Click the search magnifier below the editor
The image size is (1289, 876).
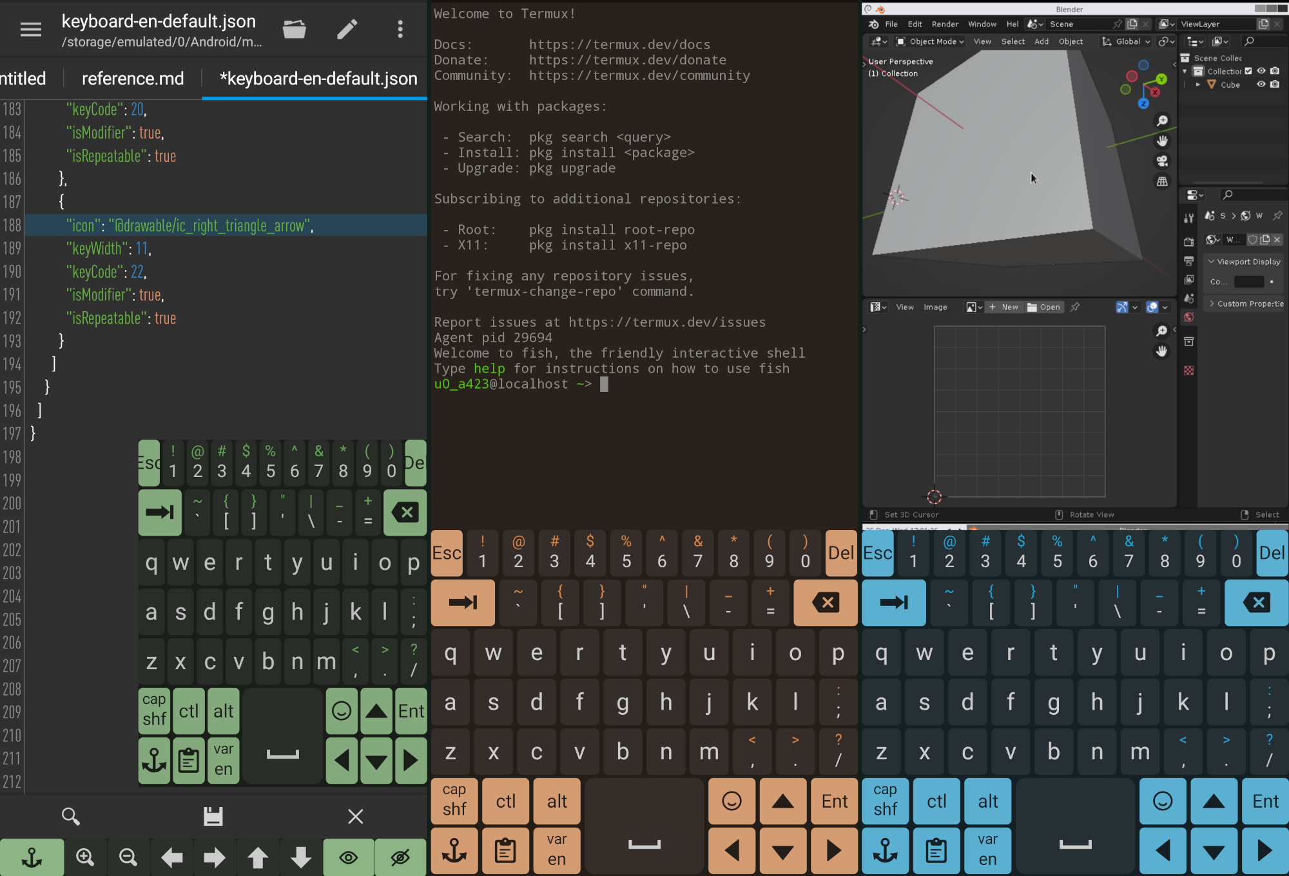(71, 816)
